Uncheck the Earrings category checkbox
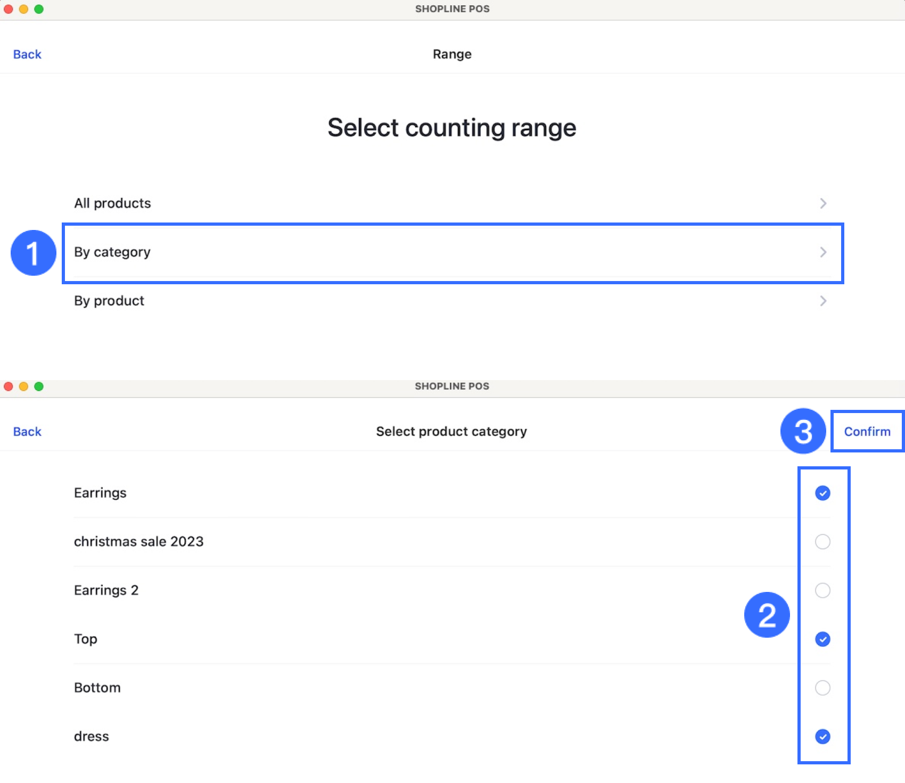The width and height of the screenshot is (905, 783). (x=822, y=493)
